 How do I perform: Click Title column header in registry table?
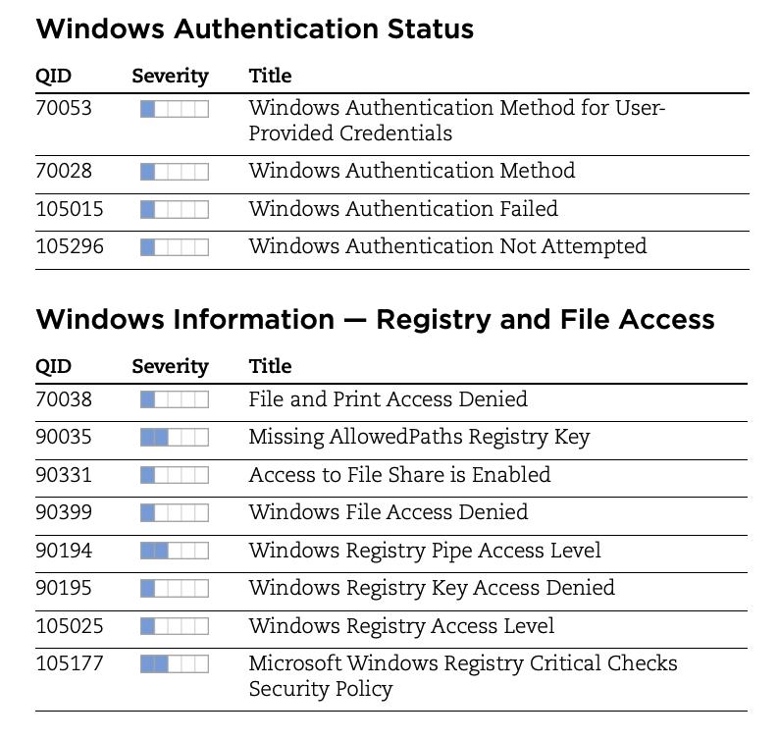pyautogui.click(x=270, y=366)
